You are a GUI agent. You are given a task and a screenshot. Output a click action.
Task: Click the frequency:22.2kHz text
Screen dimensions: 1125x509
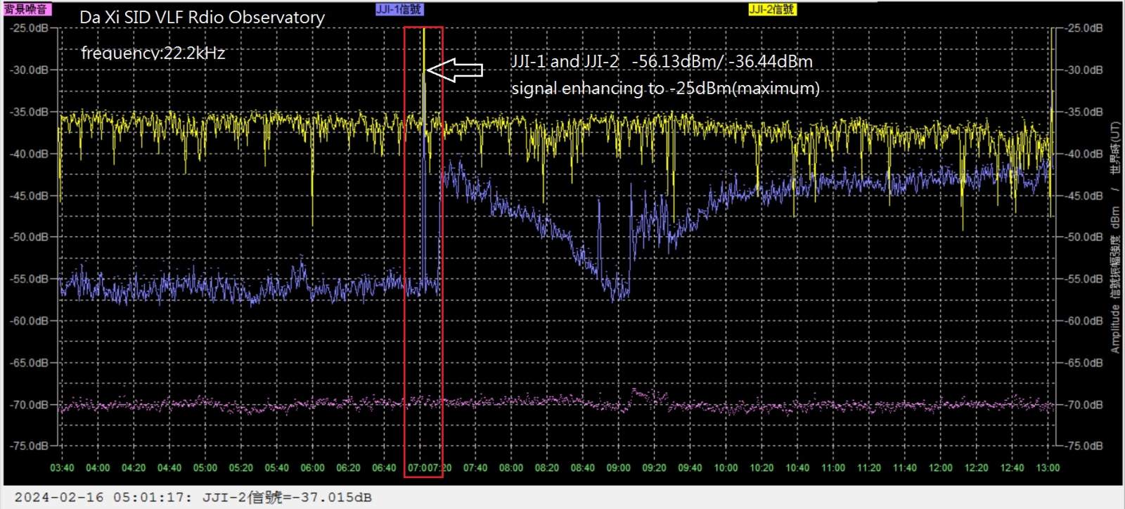153,53
